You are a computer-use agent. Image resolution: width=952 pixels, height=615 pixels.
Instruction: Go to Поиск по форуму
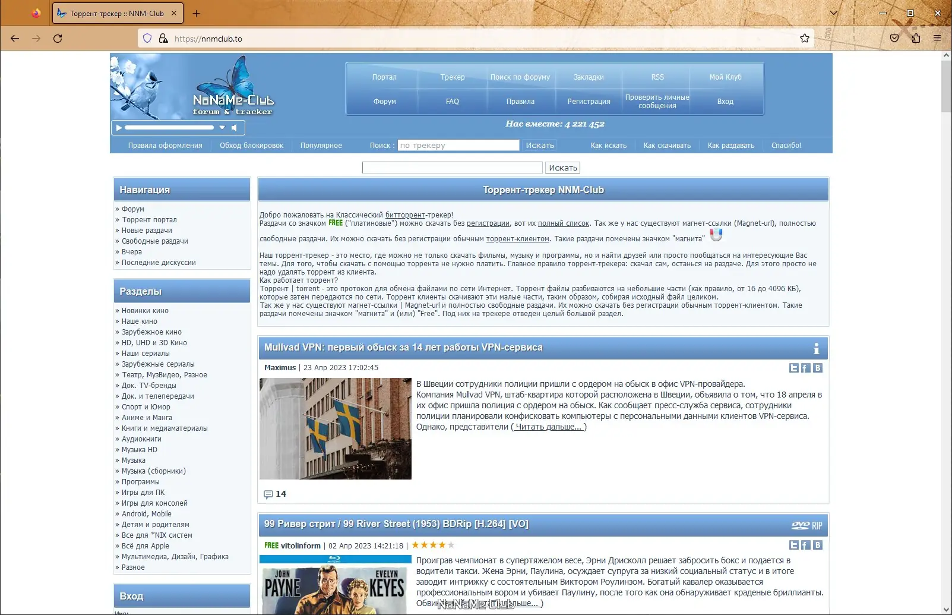(x=520, y=77)
